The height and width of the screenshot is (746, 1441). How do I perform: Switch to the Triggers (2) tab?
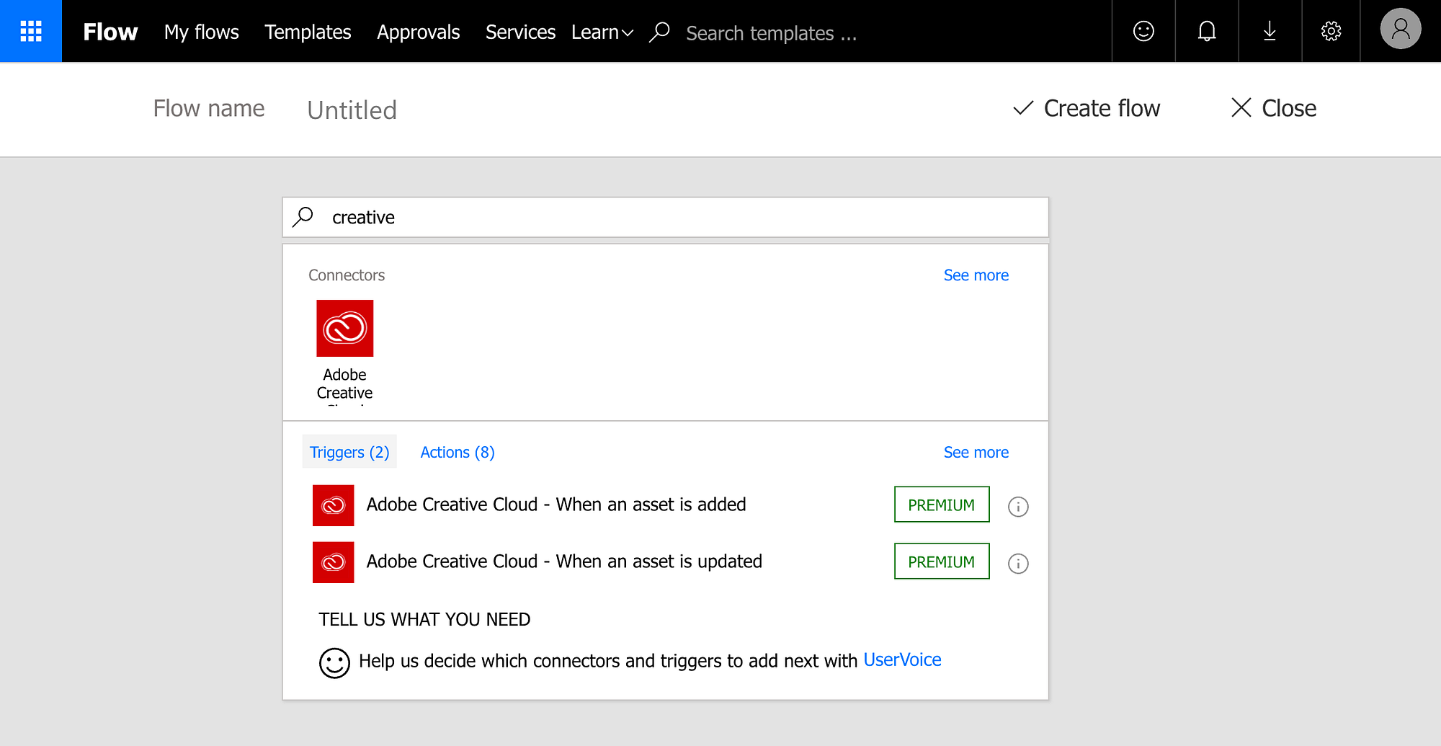(349, 452)
